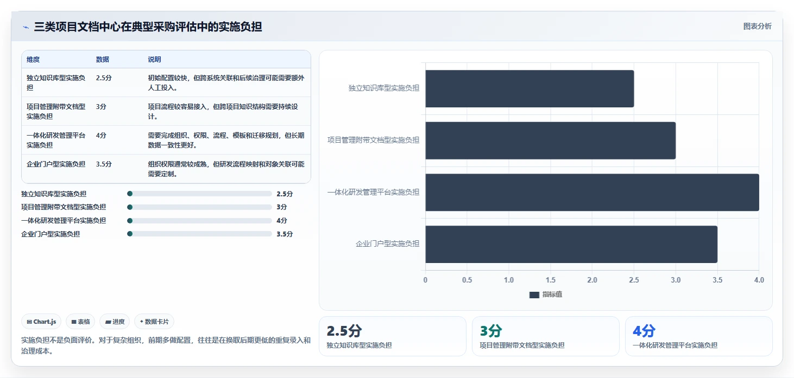Image resolution: width=794 pixels, height=378 pixels.
Task: Click the 3.5分 value beside the progress bar
Action: 285,234
